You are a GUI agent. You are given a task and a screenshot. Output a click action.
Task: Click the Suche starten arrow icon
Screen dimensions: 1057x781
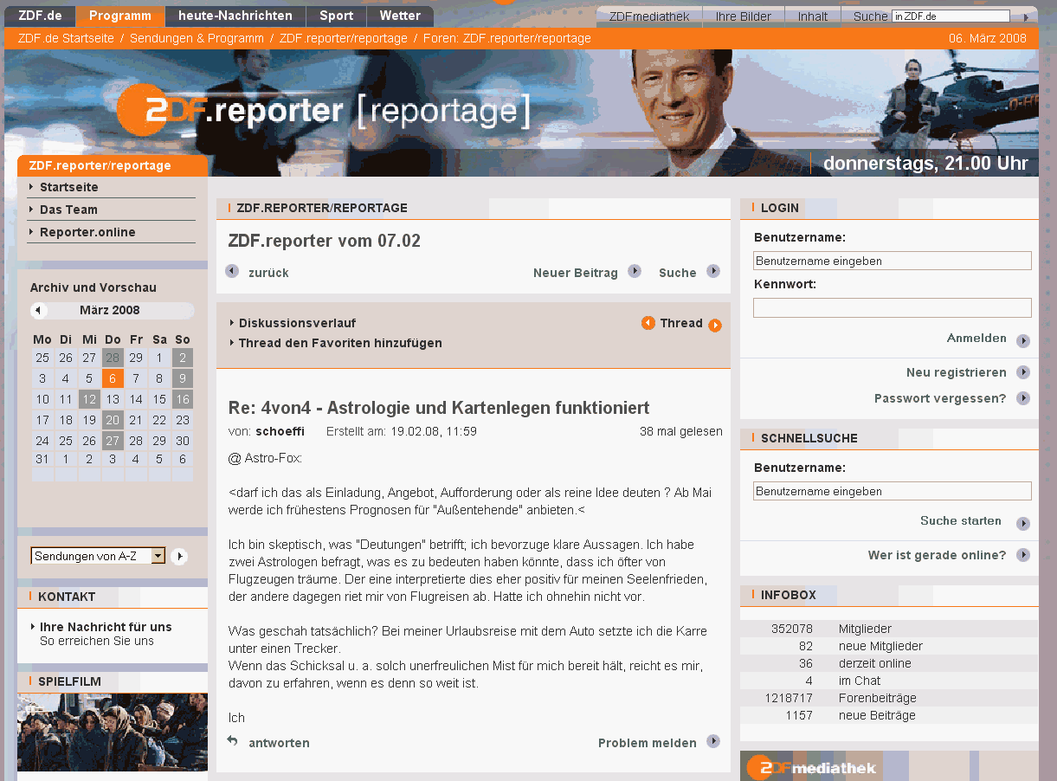point(1023,521)
